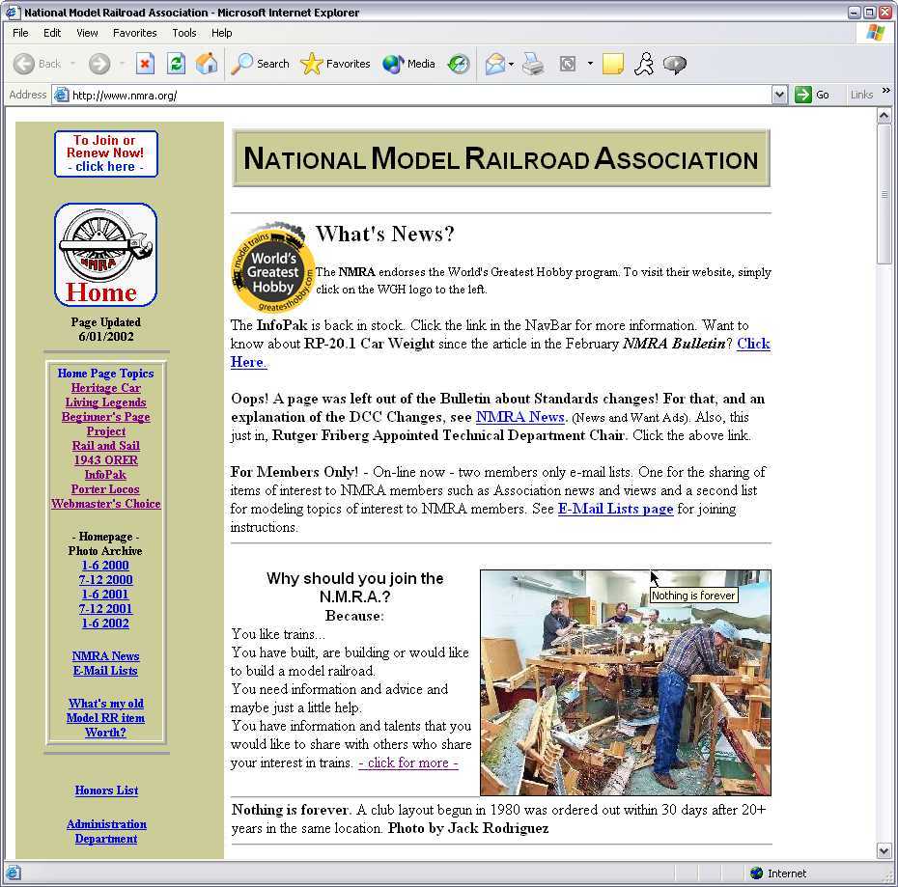Click the layout demolition photo
Image resolution: width=898 pixels, height=887 pixels.
(626, 682)
